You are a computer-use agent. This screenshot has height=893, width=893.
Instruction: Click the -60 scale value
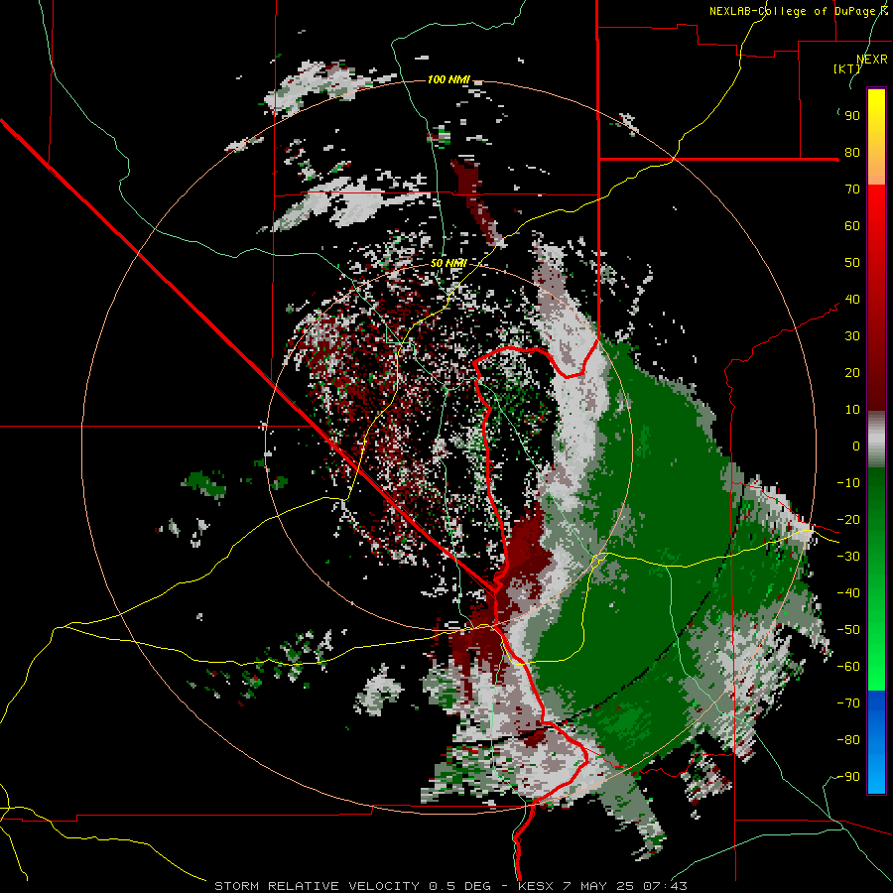pos(848,667)
